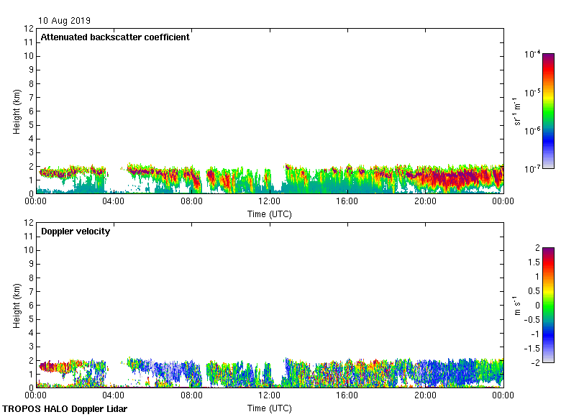This screenshot has width=561, height=417.
Task: Select the "Attenuated backscatter coefficient" panel title
Action: (115, 37)
